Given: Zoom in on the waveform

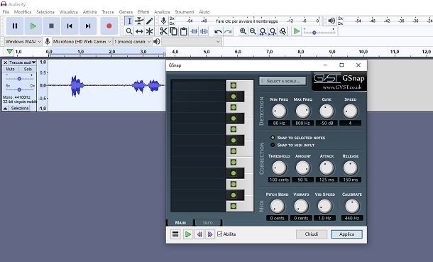Looking at the screenshot, I should pos(243,31).
